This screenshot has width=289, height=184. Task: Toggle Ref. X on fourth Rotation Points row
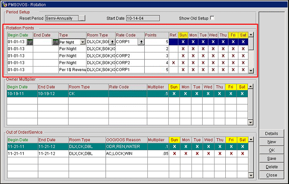click(173, 63)
